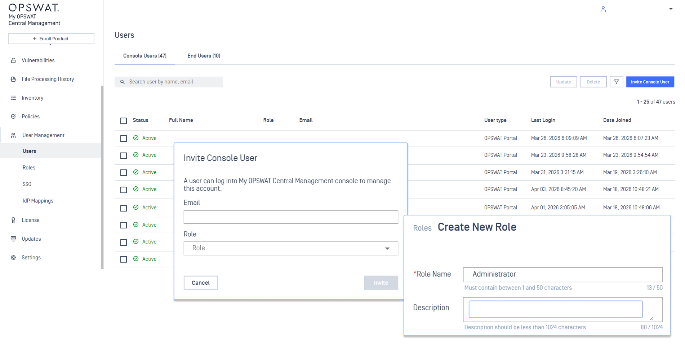
Task: Toggle the select-all users checkbox in header
Action: point(124,121)
